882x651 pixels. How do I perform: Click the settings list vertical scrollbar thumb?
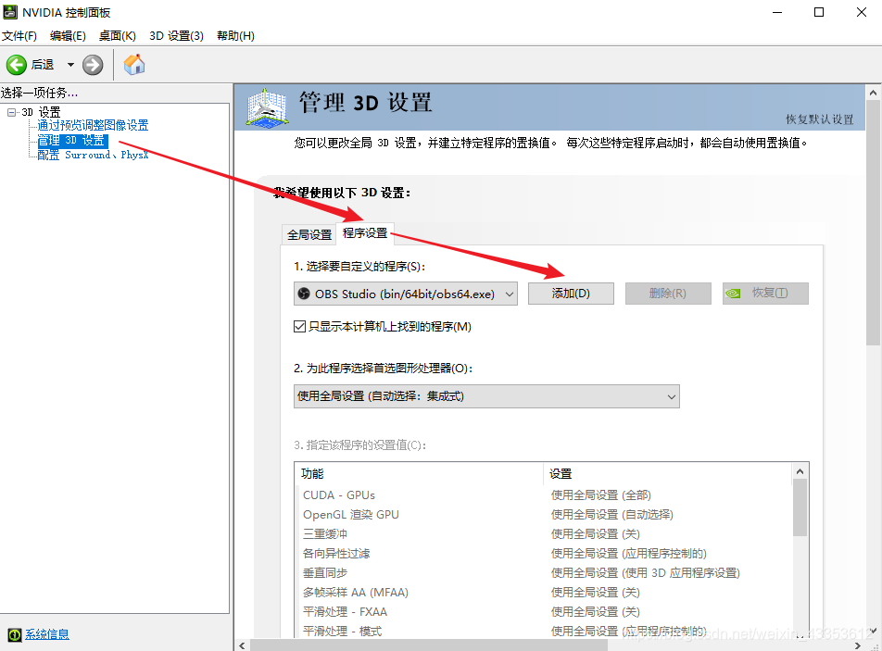[800, 507]
